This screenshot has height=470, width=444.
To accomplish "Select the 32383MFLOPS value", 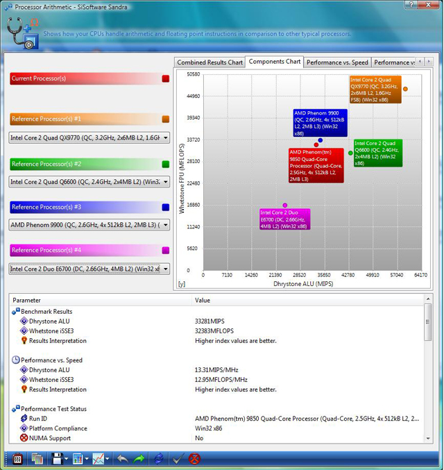I will click(x=214, y=331).
